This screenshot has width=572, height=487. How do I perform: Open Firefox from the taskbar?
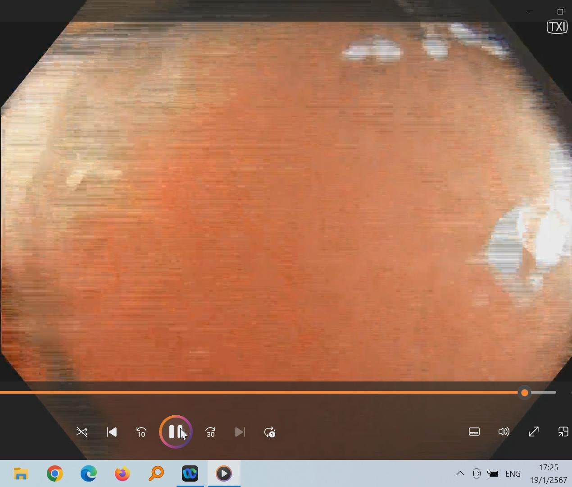coord(123,473)
